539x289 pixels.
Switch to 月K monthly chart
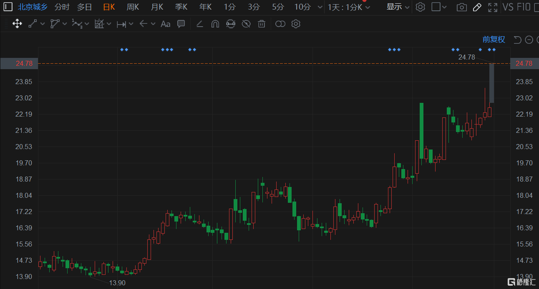[x=157, y=7]
